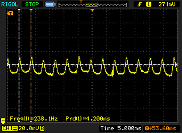Image resolution: width=182 pixels, height=133 pixels.
Task: Click the right end arrow of the horizontal cursor line
Action: click(x=177, y=65)
